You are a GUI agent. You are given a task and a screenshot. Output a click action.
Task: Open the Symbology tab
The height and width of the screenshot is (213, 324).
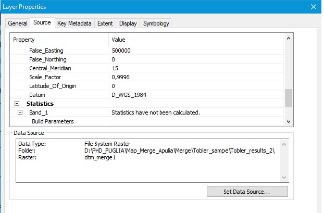[x=156, y=23]
